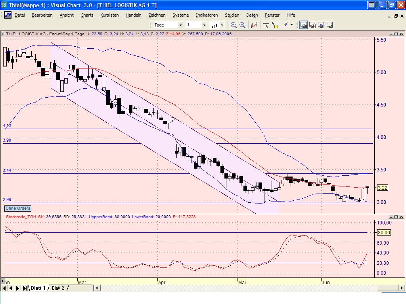
Task: Click the Stochastic_TGH indicator label
Action: [21, 217]
